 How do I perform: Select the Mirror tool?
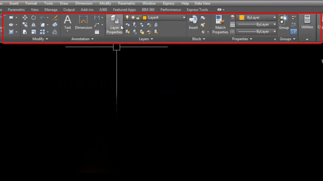34,25
